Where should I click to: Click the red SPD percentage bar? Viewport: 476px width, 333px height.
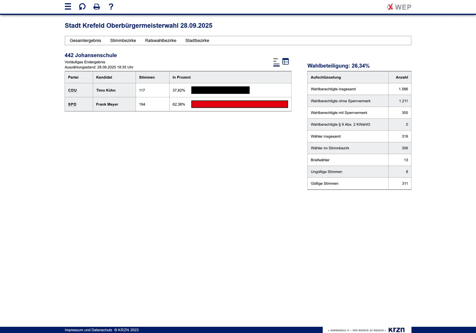click(x=239, y=104)
